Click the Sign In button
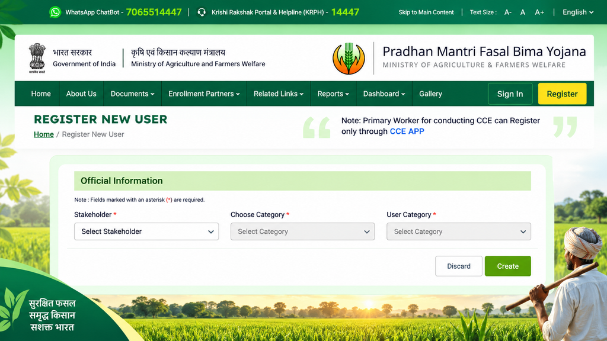This screenshot has height=341, width=607. [510, 94]
